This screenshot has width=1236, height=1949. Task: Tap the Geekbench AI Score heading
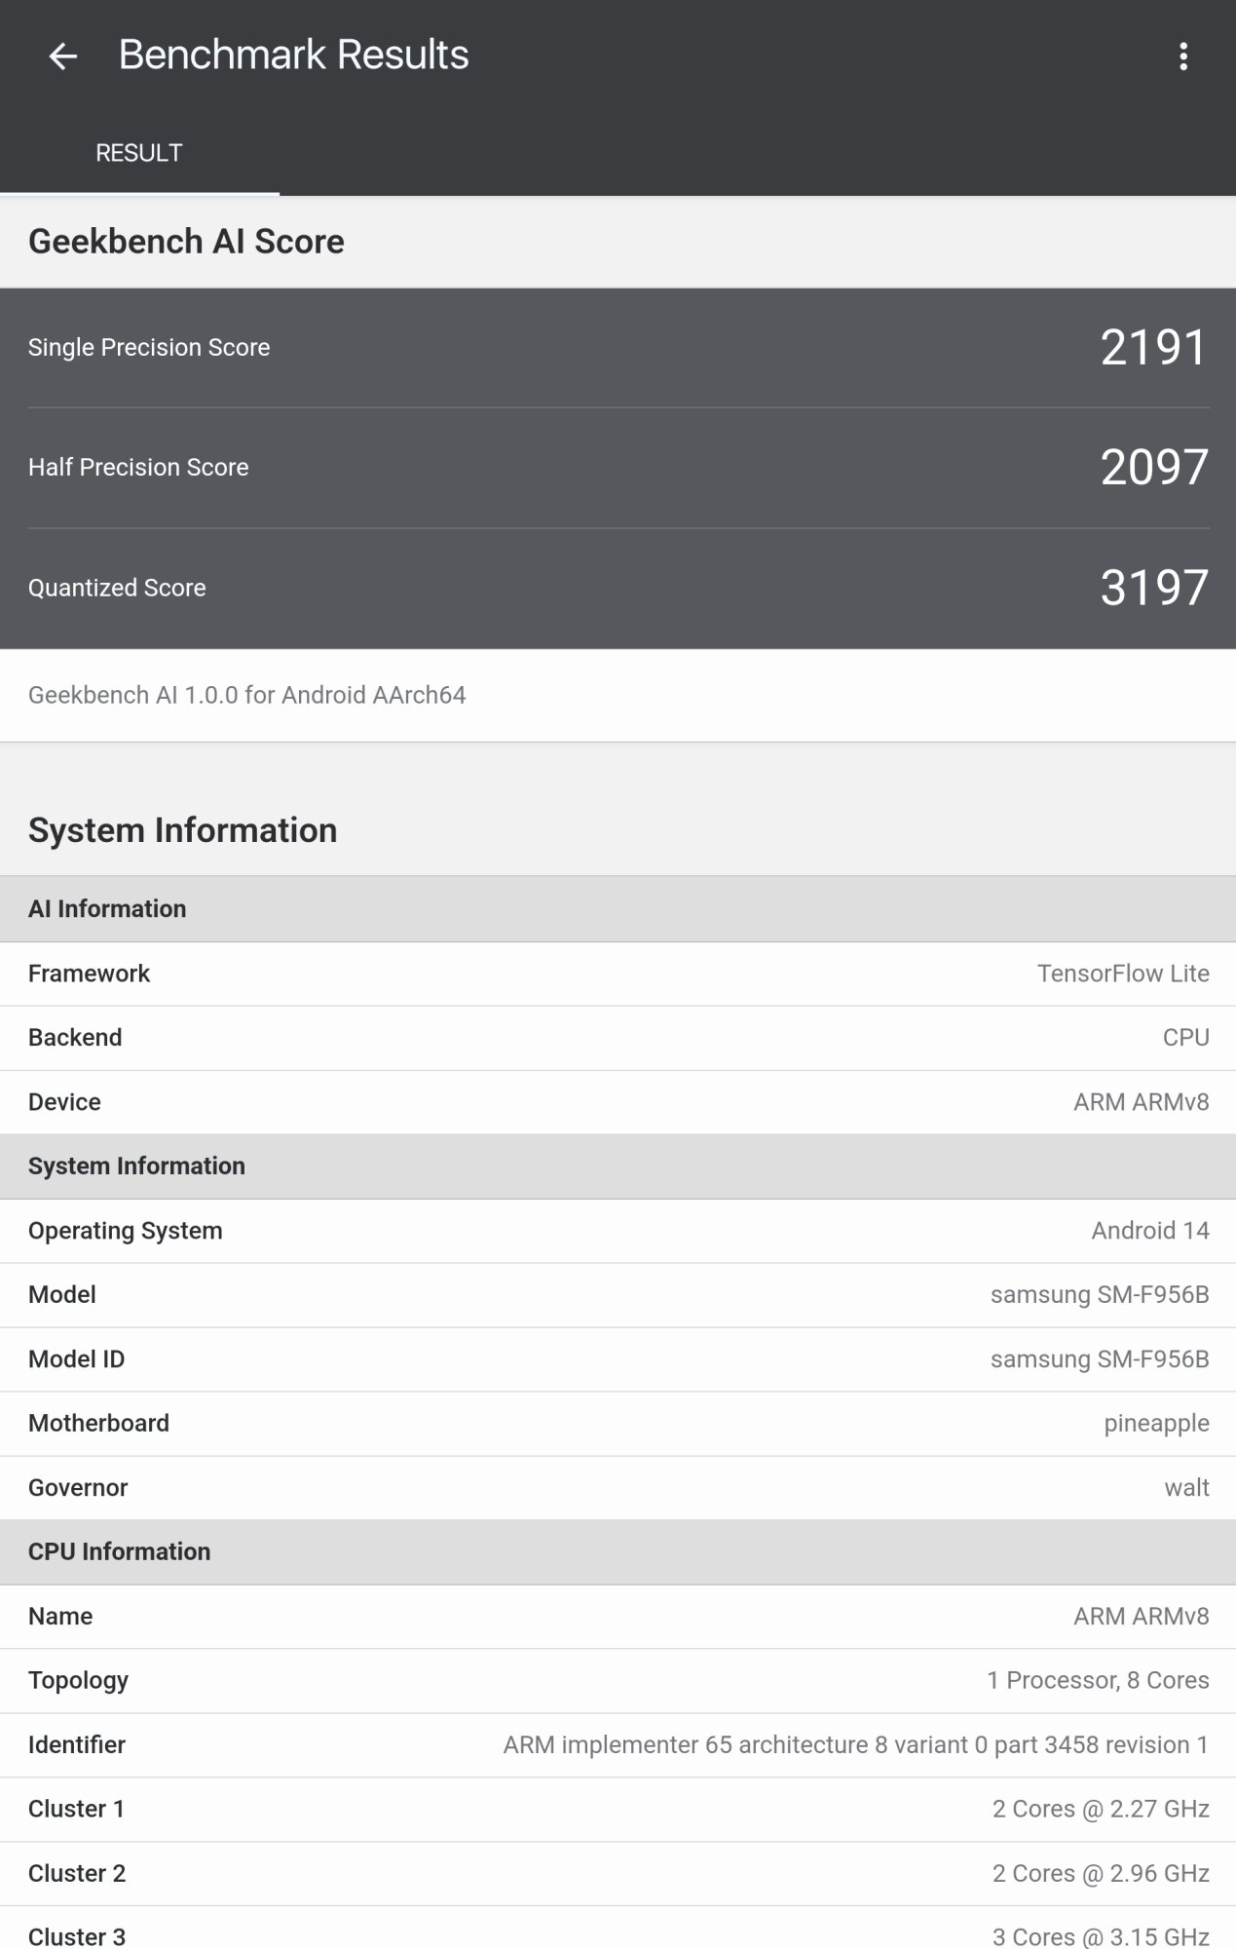[186, 242]
